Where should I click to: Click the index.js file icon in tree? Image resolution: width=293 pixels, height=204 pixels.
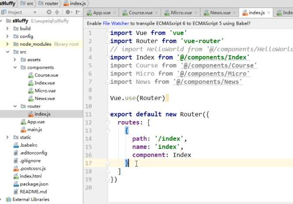coord(31,114)
